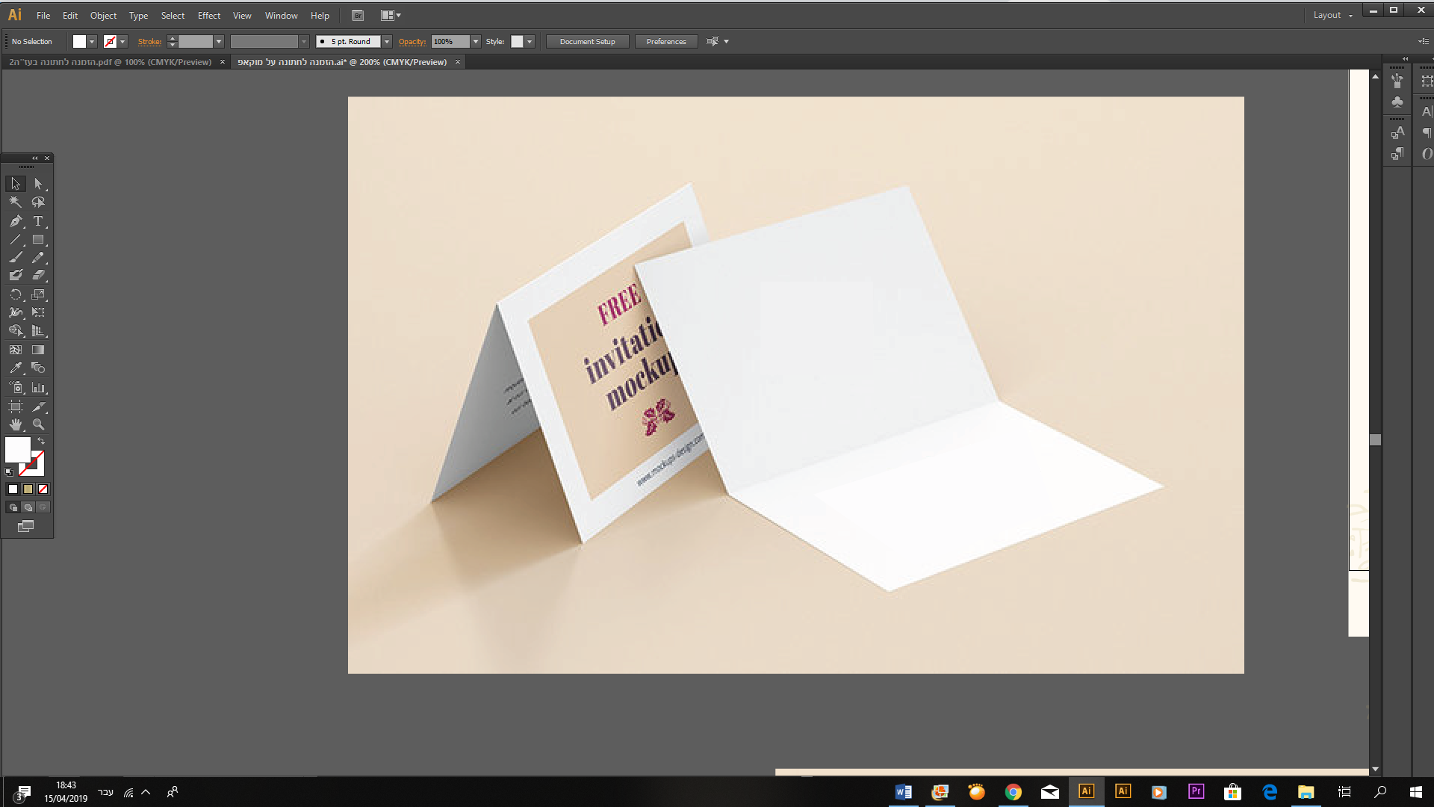This screenshot has width=1434, height=807.
Task: Toggle fill to default white swatch
Action: (16, 451)
